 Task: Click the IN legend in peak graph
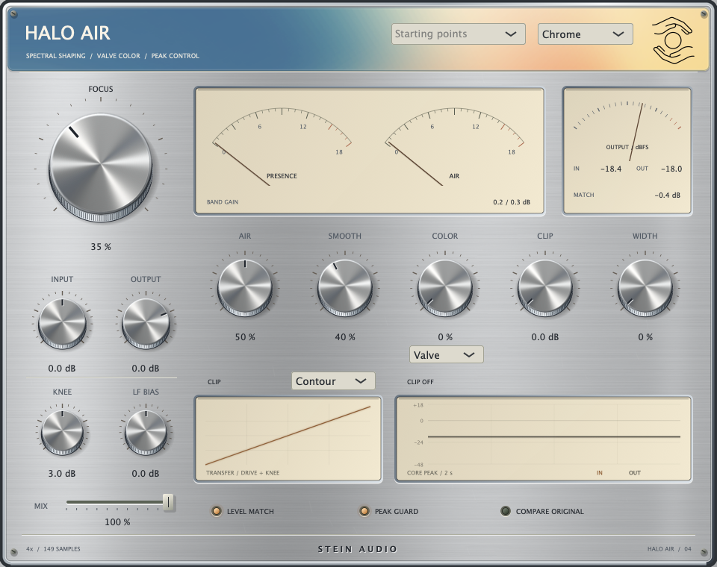(x=600, y=473)
